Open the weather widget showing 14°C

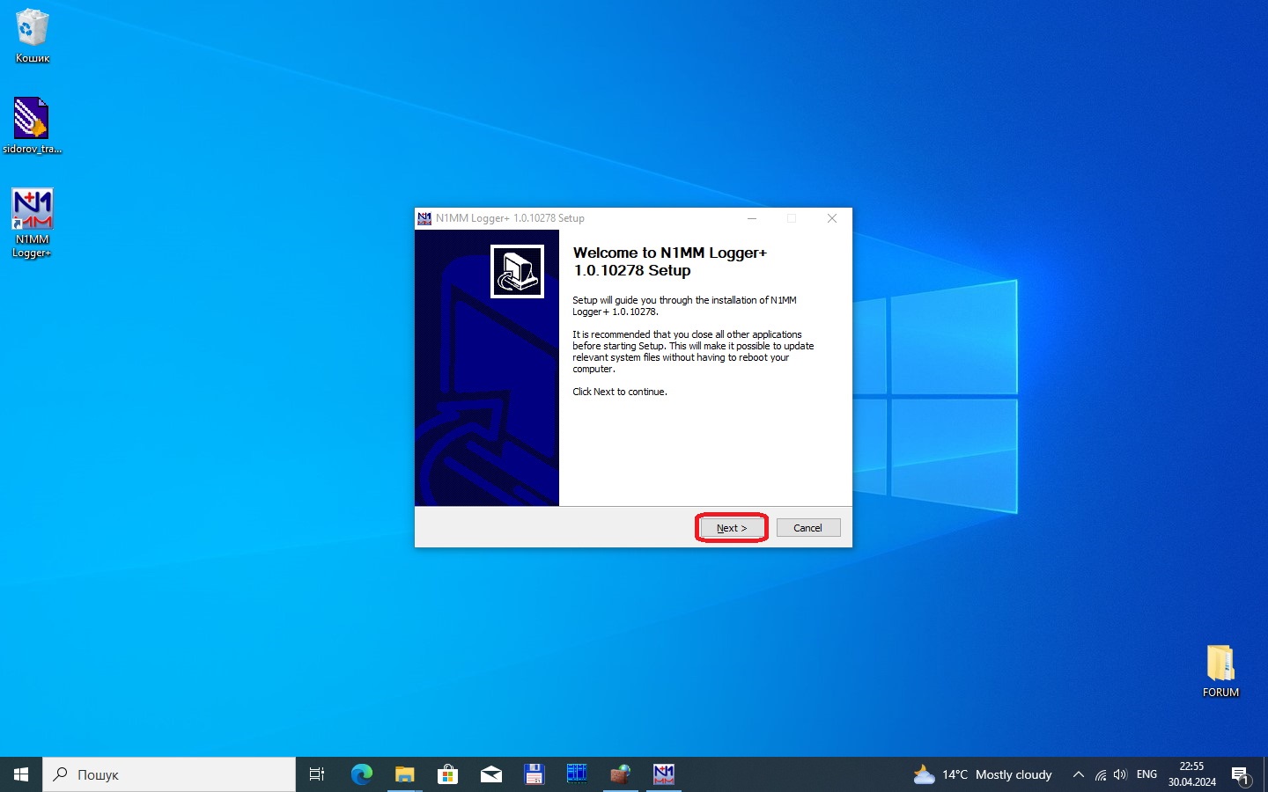point(983,774)
